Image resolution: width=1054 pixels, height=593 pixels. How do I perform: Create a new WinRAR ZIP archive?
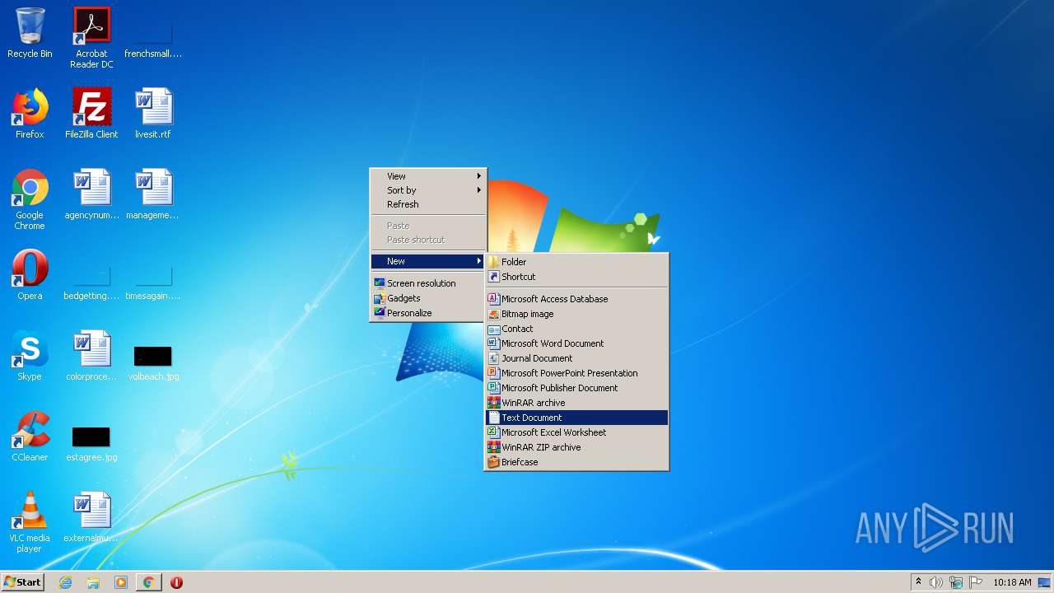point(576,447)
